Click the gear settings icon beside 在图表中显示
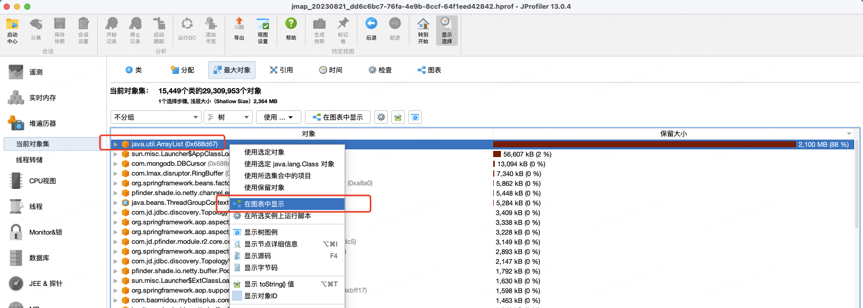 tap(381, 118)
